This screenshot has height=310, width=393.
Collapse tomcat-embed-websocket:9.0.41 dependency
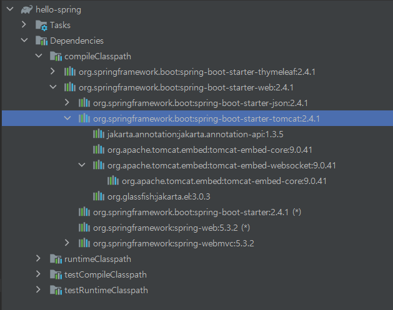click(81, 165)
